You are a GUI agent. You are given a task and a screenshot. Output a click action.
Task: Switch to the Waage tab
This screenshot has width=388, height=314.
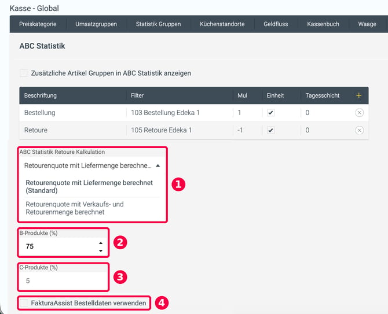click(x=367, y=24)
